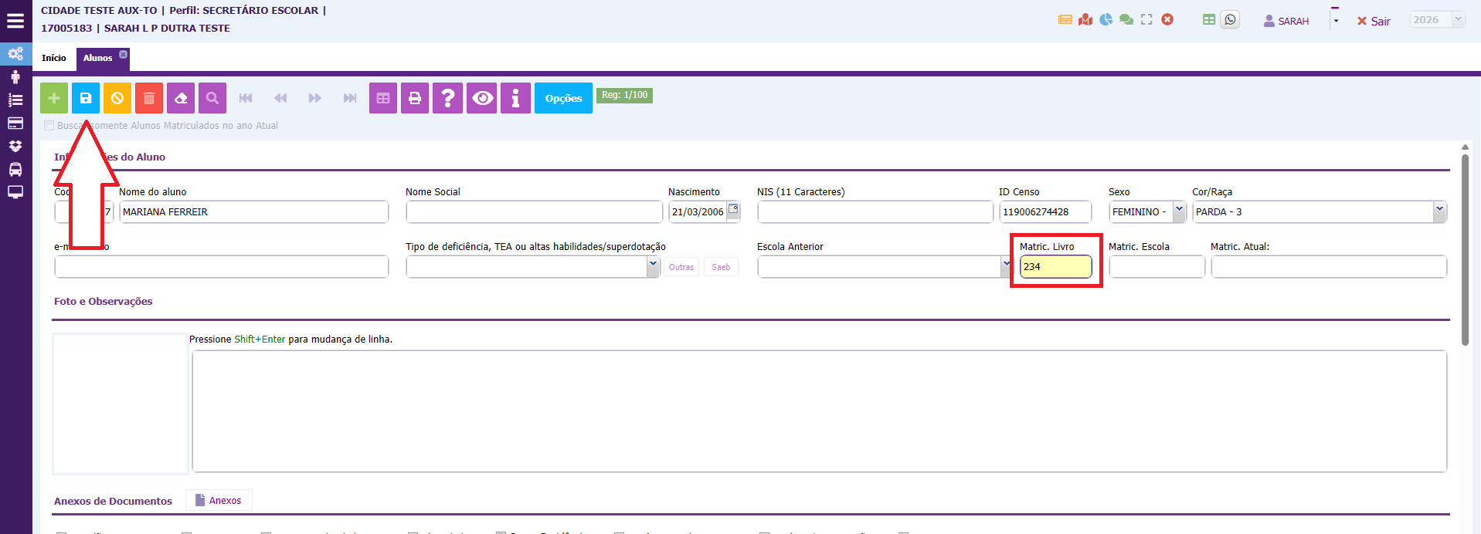The height and width of the screenshot is (534, 1481).
Task: Click the eraser clear-form icon
Action: [x=181, y=98]
